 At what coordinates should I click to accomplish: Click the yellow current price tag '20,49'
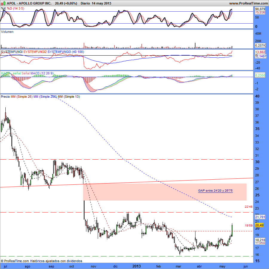[259, 225]
